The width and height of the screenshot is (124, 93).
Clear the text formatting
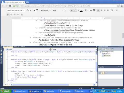pyautogui.click(x=22, y=14)
